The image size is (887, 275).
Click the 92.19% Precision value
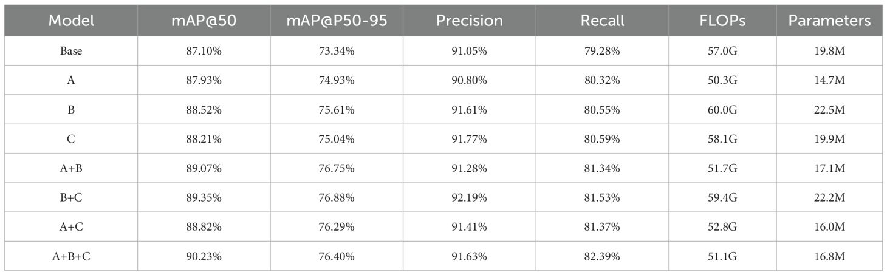tap(469, 197)
